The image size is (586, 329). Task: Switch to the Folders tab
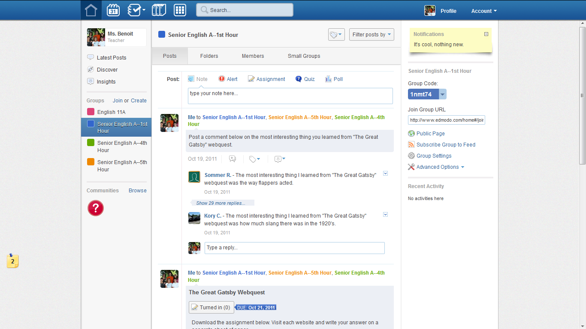[x=209, y=56]
